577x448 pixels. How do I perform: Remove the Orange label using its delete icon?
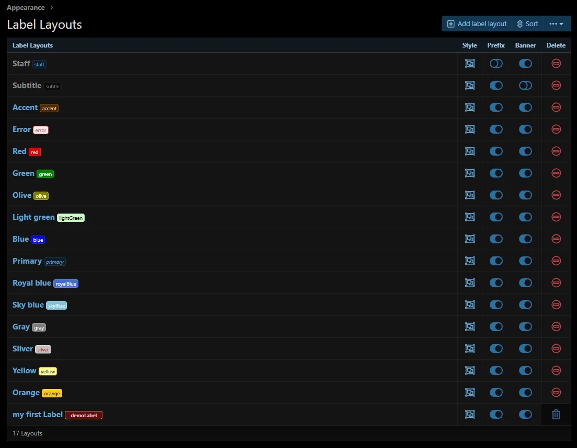556,392
